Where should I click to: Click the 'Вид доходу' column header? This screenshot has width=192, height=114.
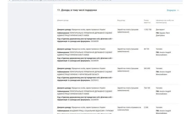point(121,20)
